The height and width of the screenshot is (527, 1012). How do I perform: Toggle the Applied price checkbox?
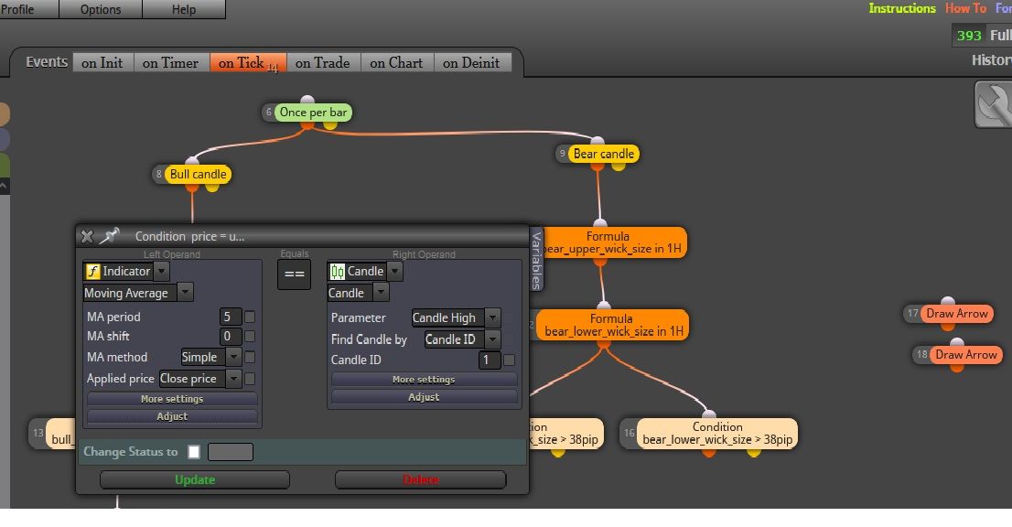[250, 379]
